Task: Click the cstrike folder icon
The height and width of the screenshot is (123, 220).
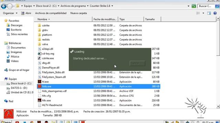Action: coord(40,25)
